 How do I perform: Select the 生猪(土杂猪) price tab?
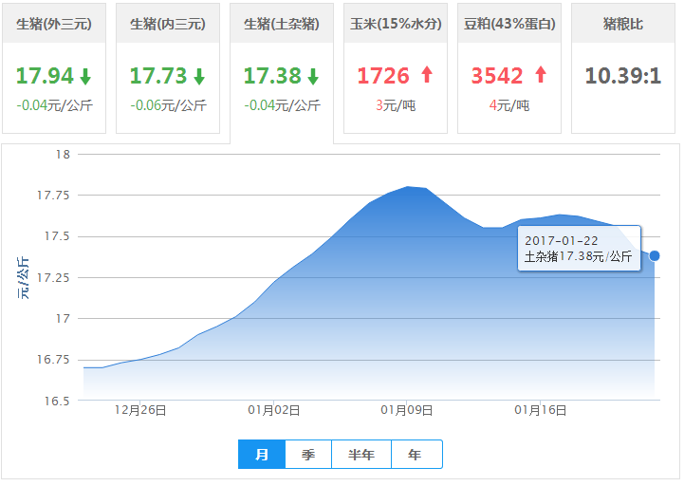[282, 73]
